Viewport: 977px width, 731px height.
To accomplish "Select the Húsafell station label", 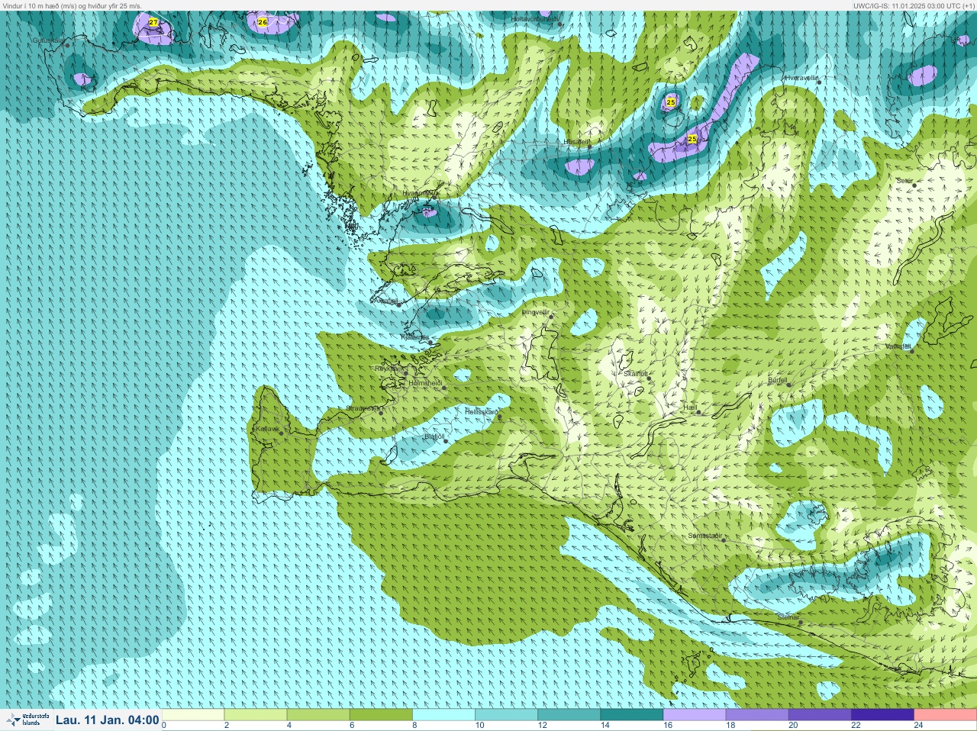I will point(576,142).
